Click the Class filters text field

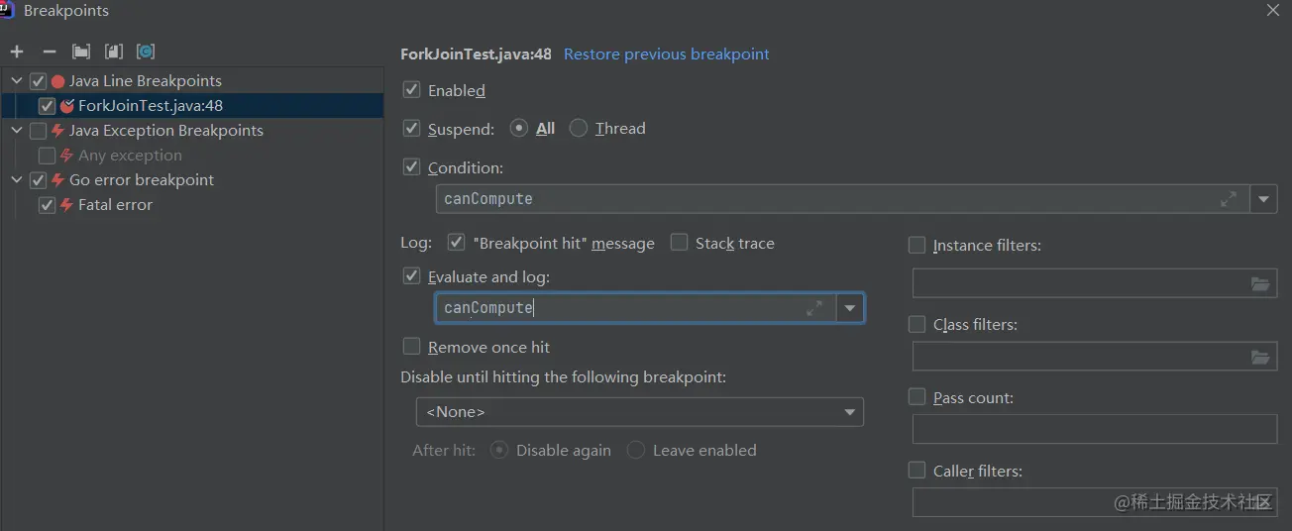[1094, 358]
